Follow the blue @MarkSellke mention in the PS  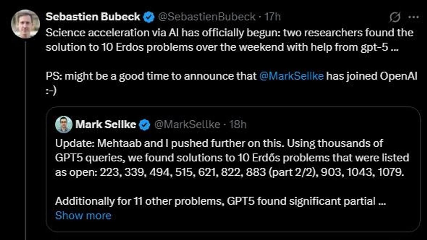click(291, 76)
